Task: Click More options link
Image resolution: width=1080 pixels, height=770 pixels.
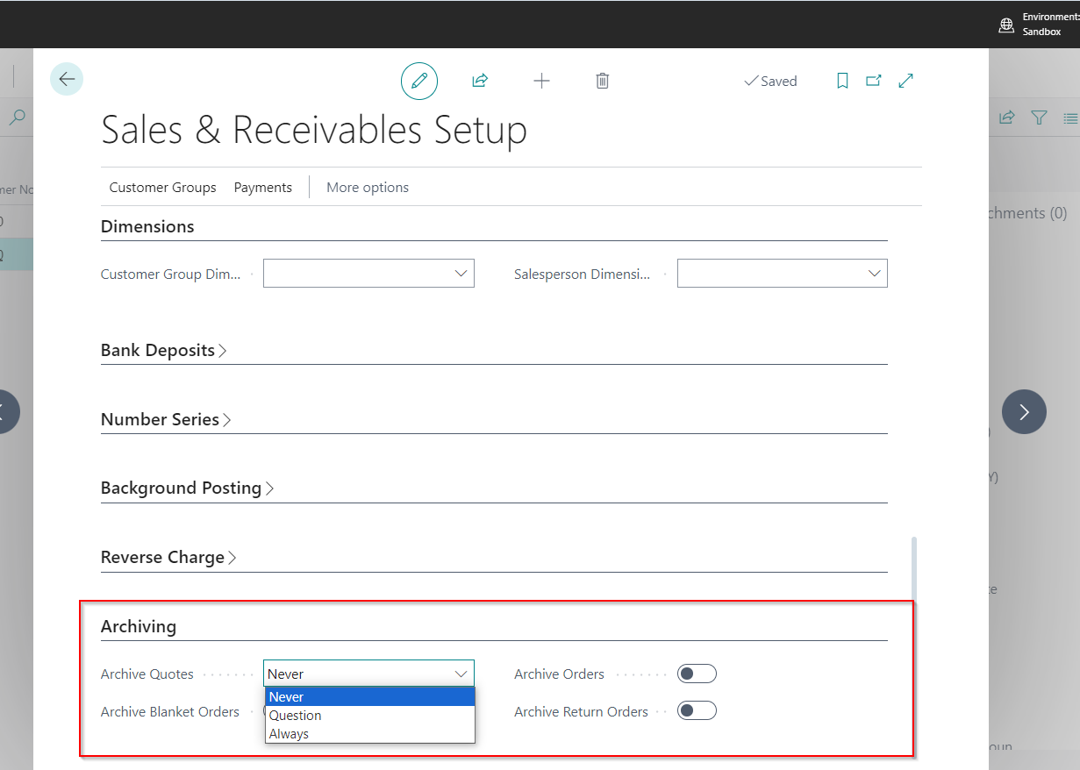Action: [x=368, y=188]
